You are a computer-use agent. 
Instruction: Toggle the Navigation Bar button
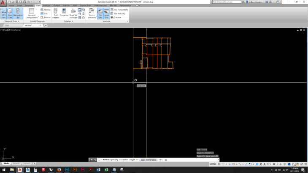[x=18, y=13]
